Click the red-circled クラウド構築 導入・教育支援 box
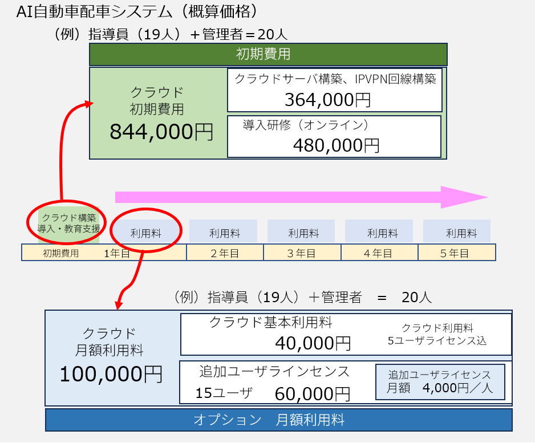The width and height of the screenshot is (535, 443). click(x=69, y=223)
